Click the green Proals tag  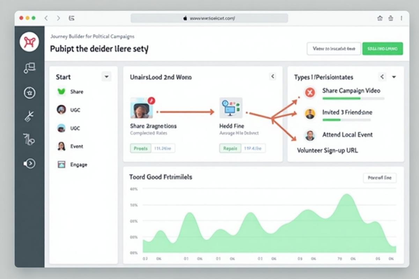click(x=141, y=148)
